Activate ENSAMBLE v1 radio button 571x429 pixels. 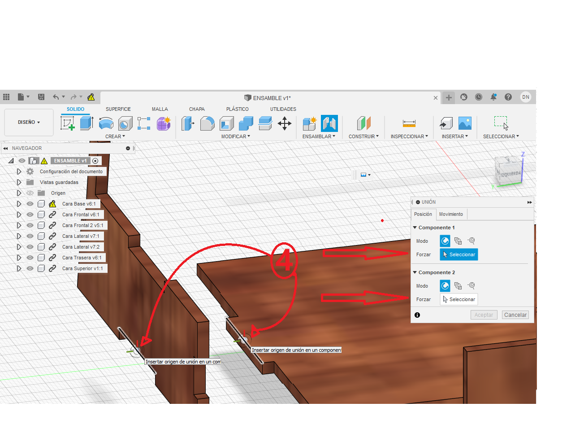tap(95, 161)
